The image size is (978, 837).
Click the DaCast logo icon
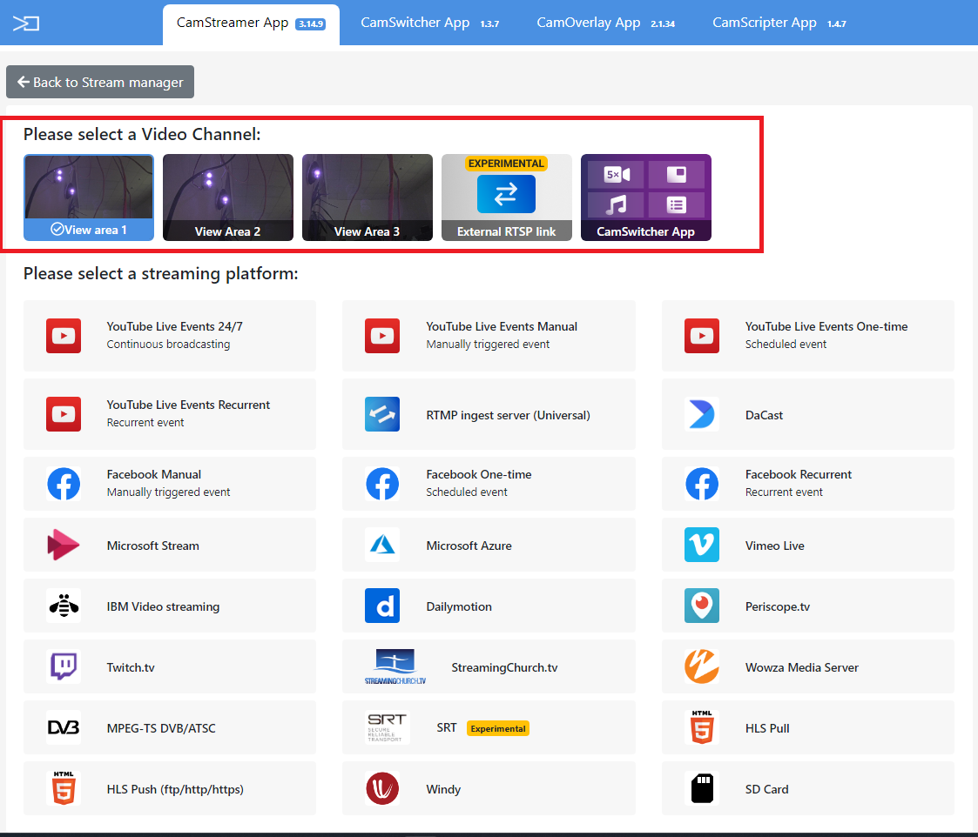(702, 414)
